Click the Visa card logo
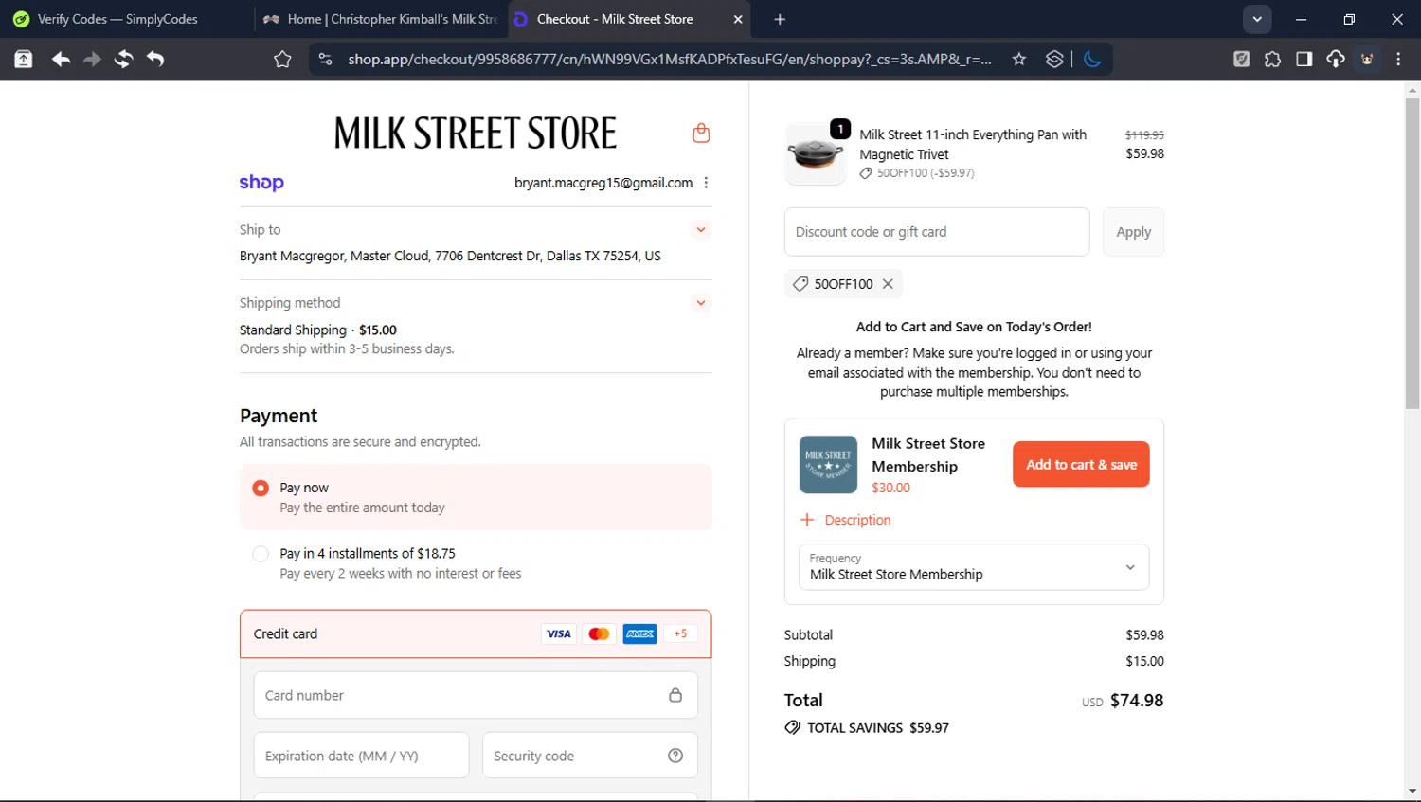Screen dimensions: 1421x802 [x=559, y=633]
